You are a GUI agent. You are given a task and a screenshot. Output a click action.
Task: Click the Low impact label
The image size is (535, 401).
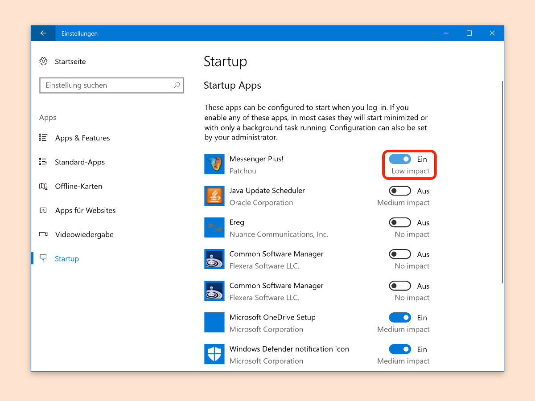410,171
